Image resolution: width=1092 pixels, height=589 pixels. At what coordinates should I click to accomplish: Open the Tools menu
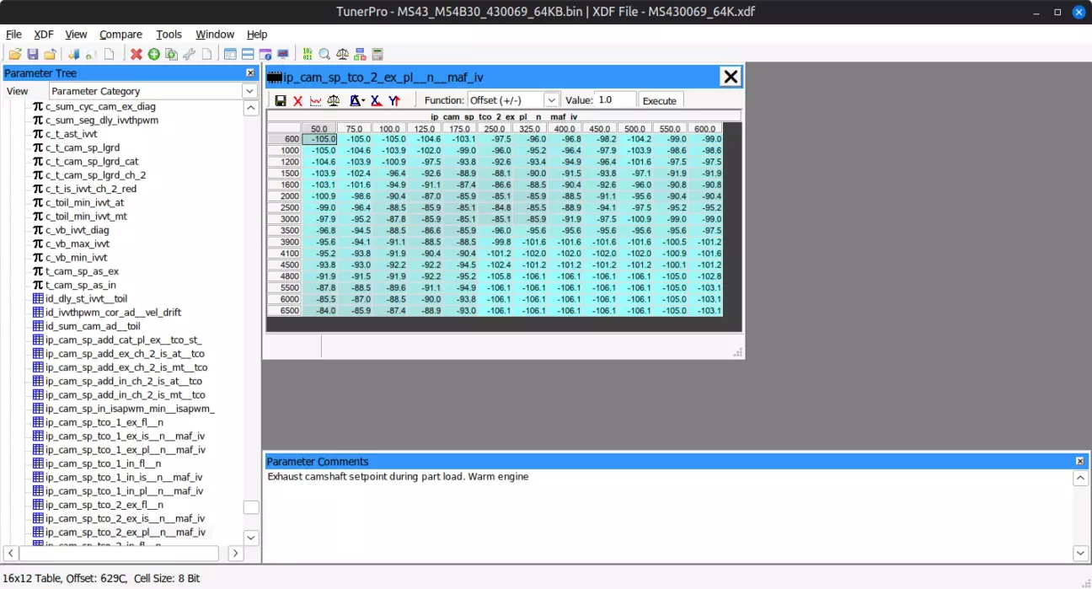point(169,35)
